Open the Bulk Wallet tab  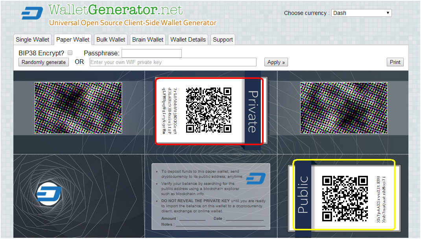click(x=111, y=40)
